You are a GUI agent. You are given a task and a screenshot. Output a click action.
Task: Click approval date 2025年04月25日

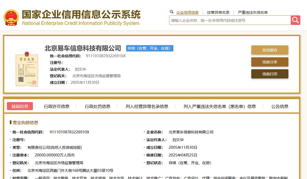183,155
